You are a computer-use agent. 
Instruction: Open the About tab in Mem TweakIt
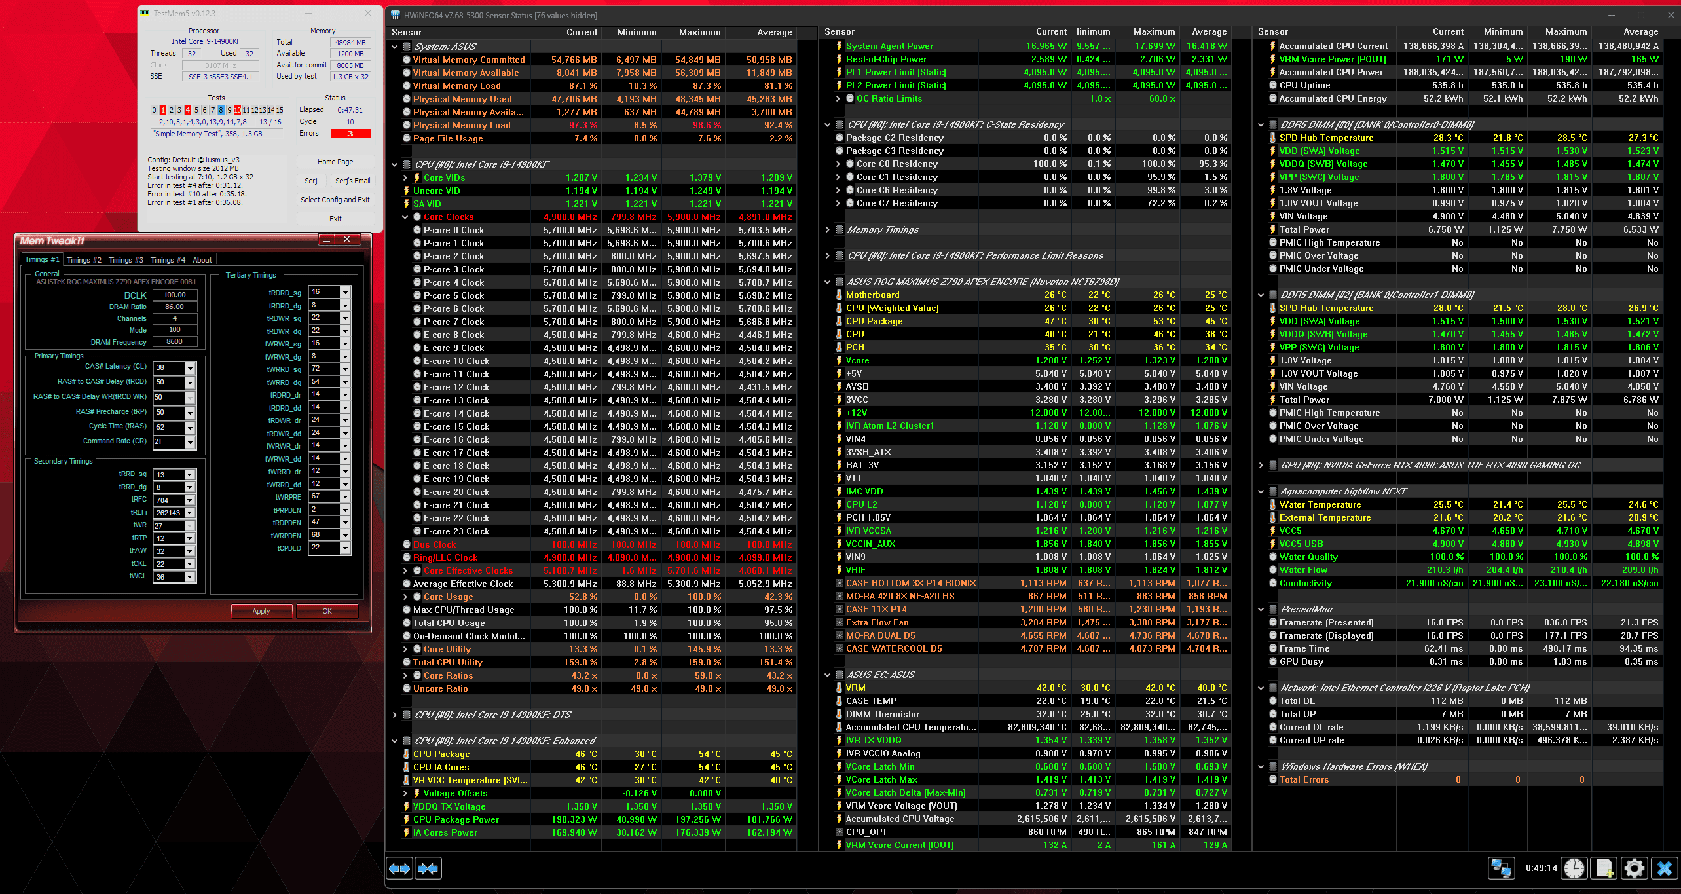(202, 260)
